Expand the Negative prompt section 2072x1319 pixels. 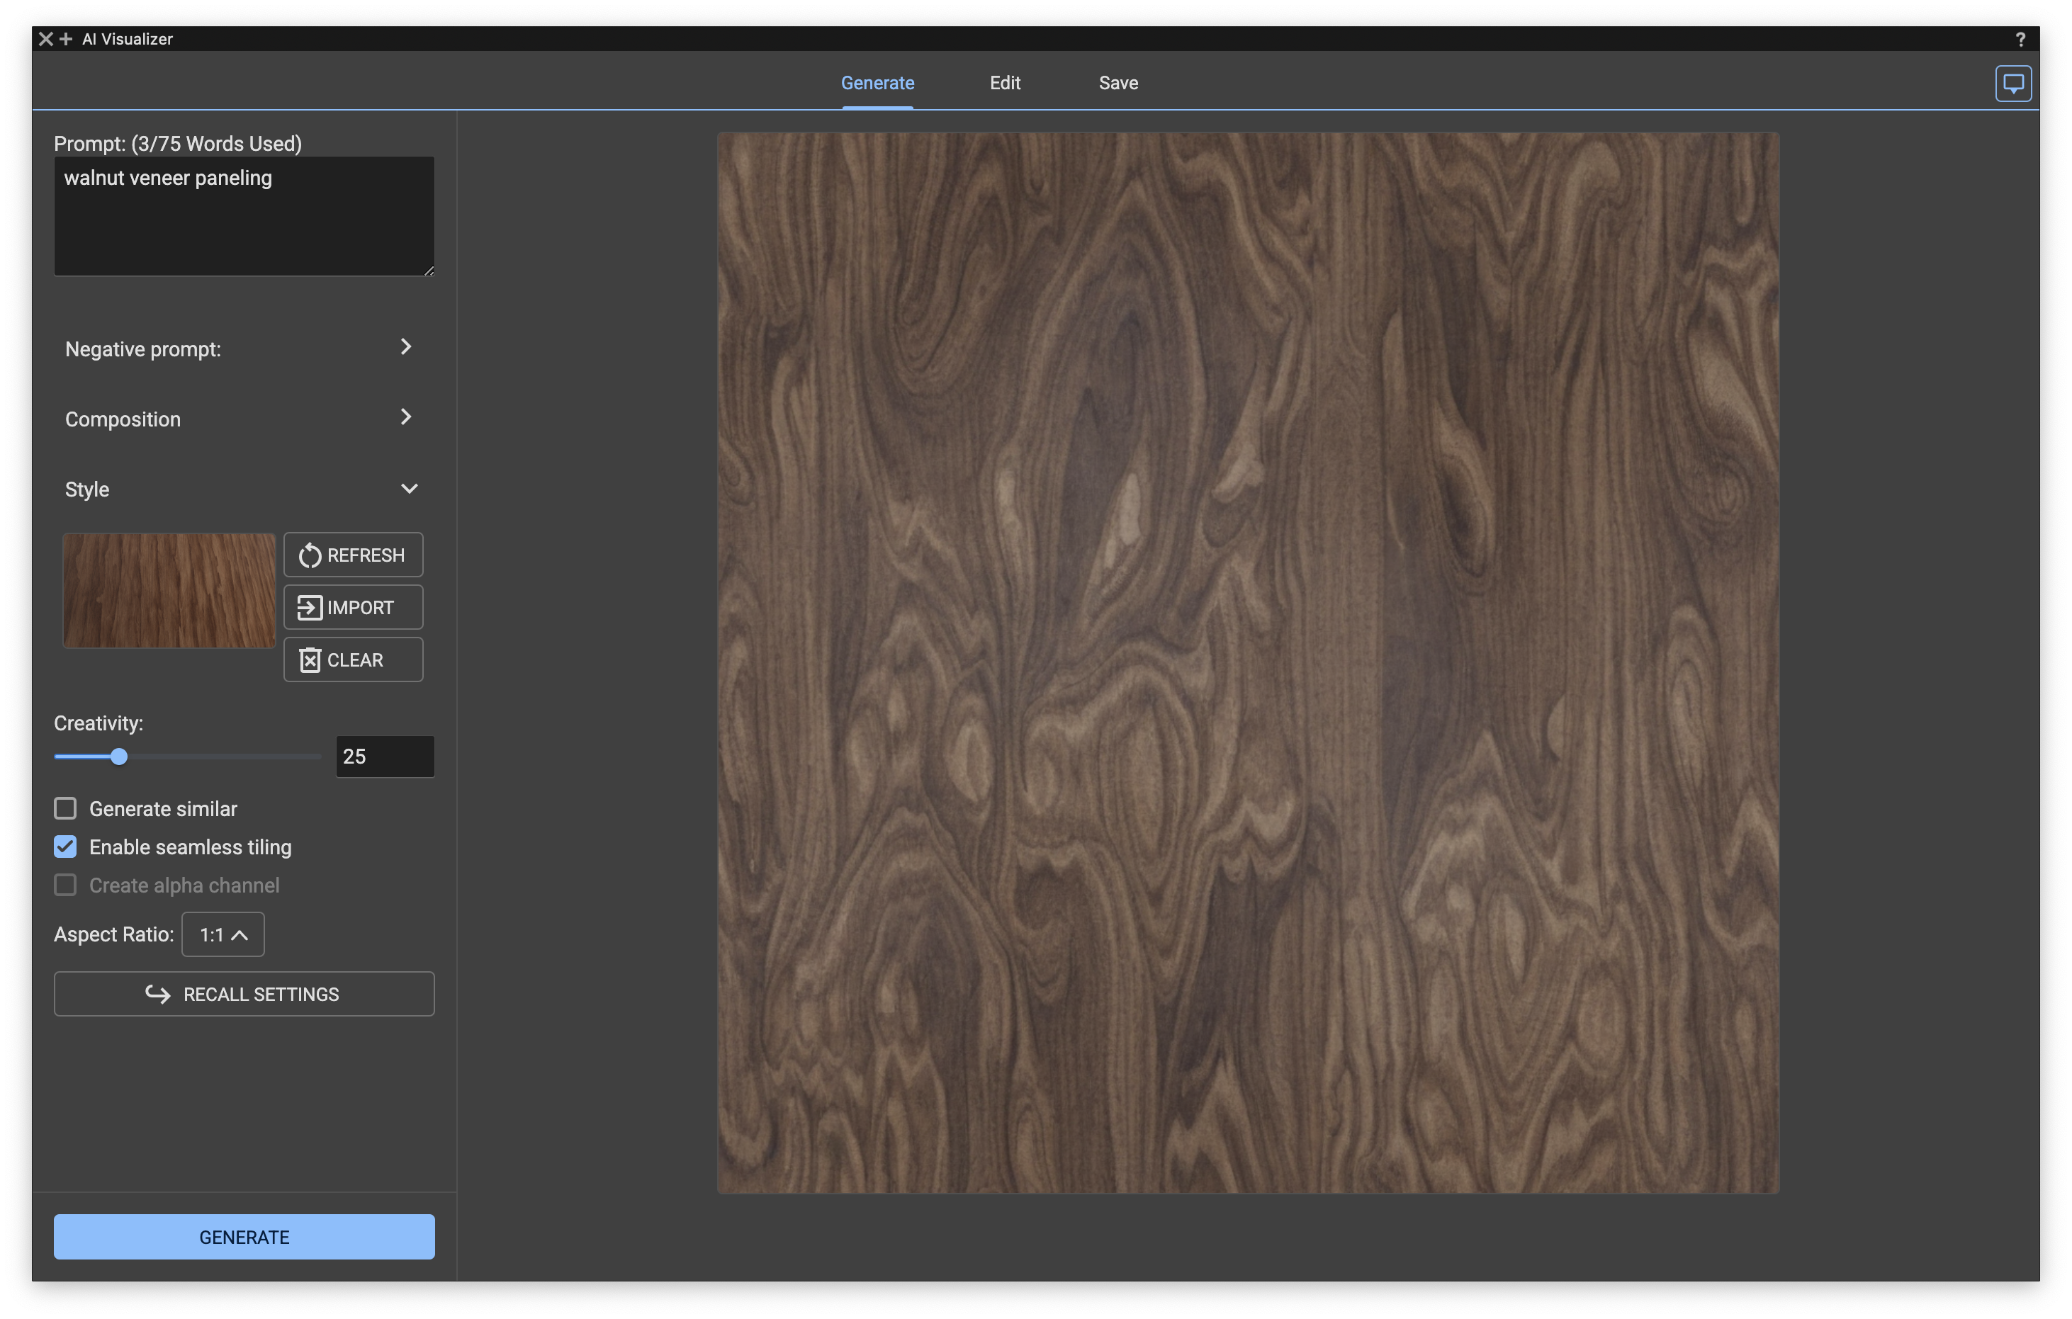click(x=405, y=348)
